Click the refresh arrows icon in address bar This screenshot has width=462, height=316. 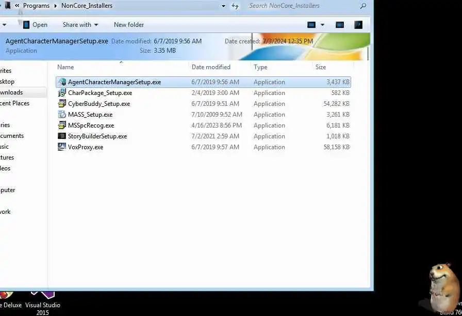[x=235, y=6]
